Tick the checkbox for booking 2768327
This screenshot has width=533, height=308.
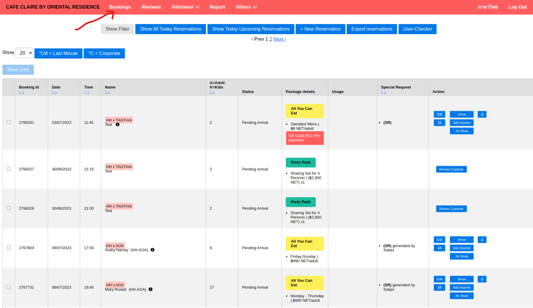pyautogui.click(x=9, y=169)
